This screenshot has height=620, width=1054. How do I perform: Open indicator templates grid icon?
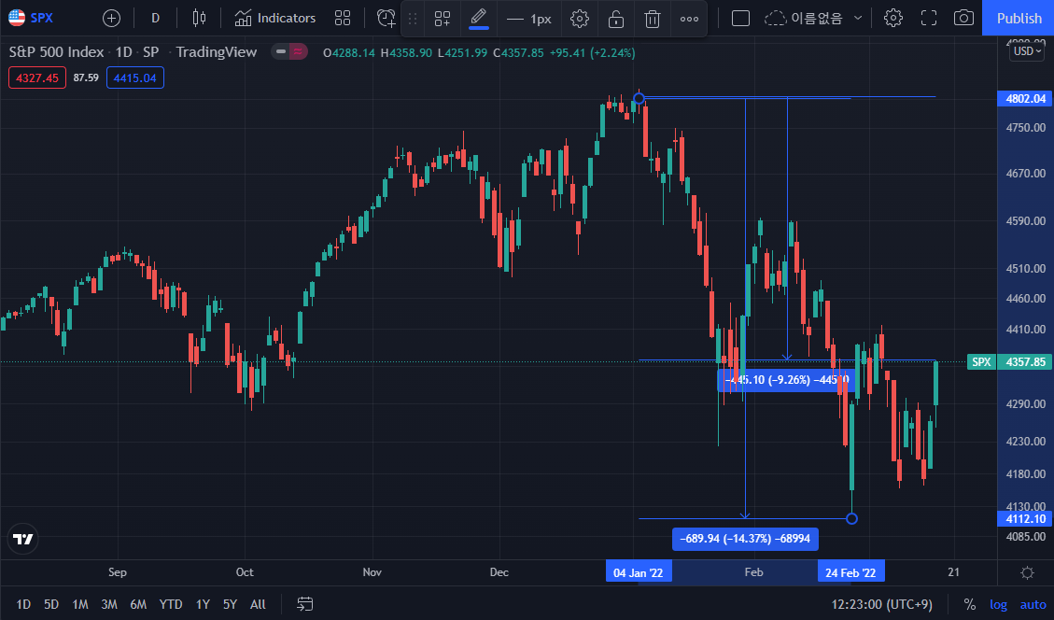point(343,18)
